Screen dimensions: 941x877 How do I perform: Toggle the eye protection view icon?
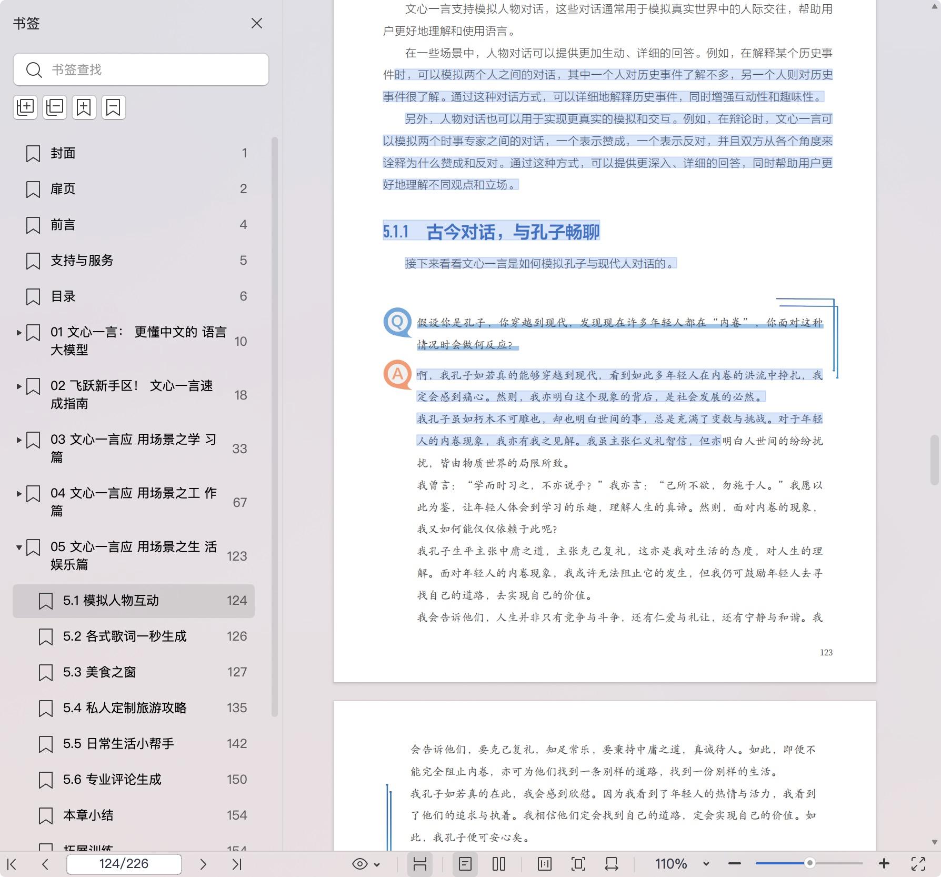tap(360, 864)
